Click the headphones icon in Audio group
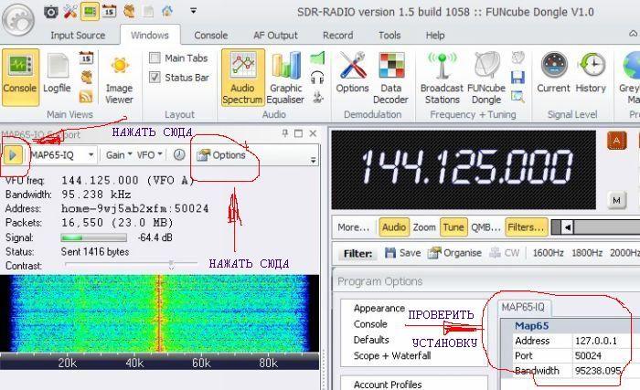The image size is (640, 390). click(x=317, y=77)
